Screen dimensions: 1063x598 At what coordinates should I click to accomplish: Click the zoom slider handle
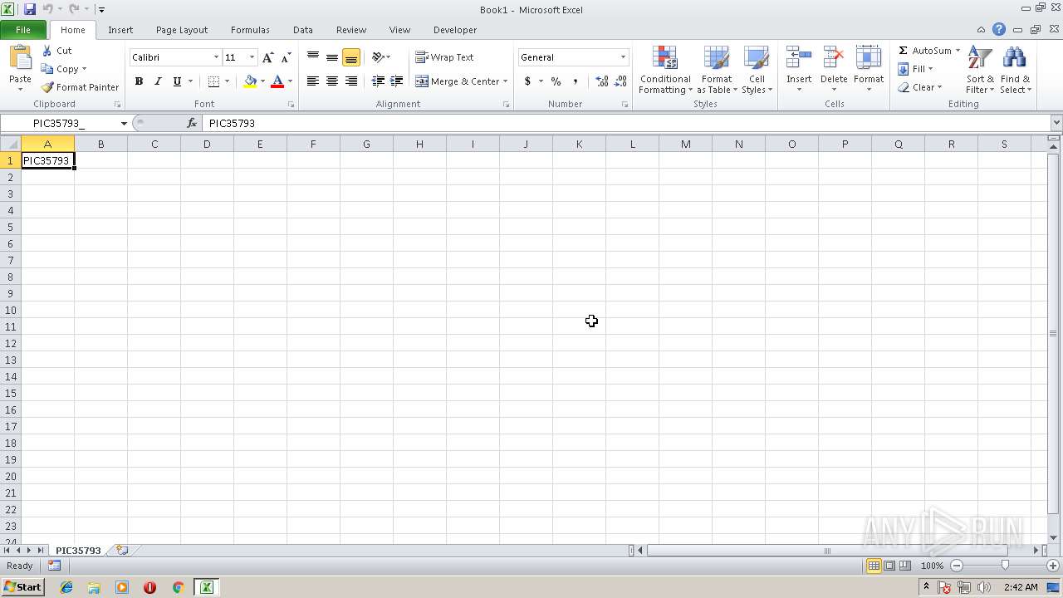tap(1005, 566)
